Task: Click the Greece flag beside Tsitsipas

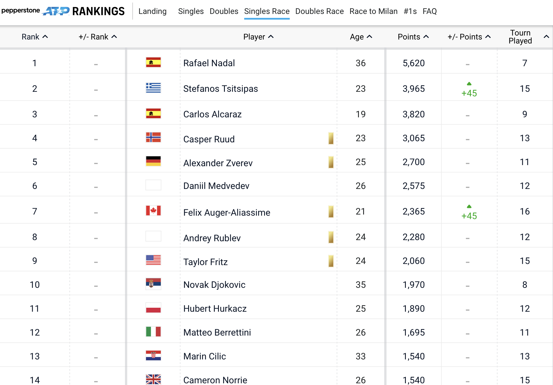Action: pyautogui.click(x=153, y=88)
